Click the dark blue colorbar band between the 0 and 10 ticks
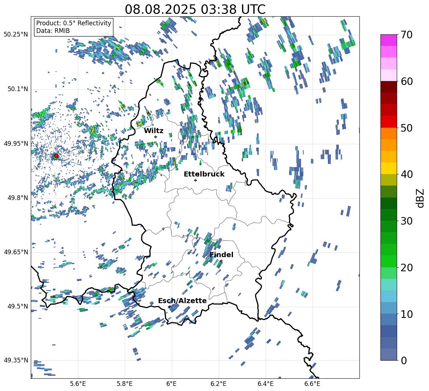Image resolution: width=429 pixels, height=391 pixels. coord(388,331)
